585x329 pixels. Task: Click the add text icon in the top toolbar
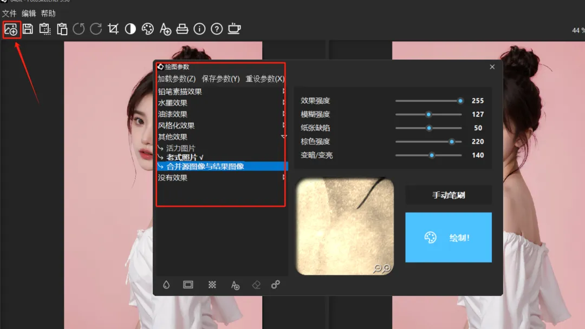[x=165, y=29]
